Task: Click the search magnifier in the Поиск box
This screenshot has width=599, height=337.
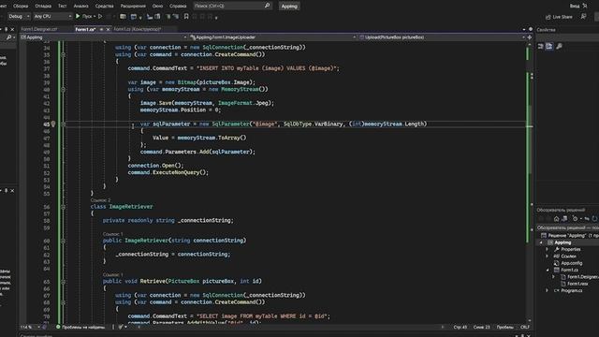Action: point(267,6)
